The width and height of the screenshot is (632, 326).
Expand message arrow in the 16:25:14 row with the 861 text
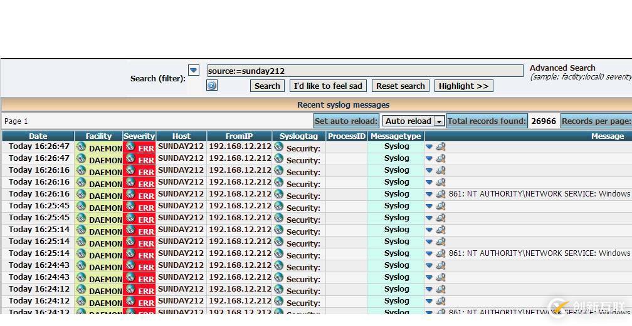pos(429,253)
